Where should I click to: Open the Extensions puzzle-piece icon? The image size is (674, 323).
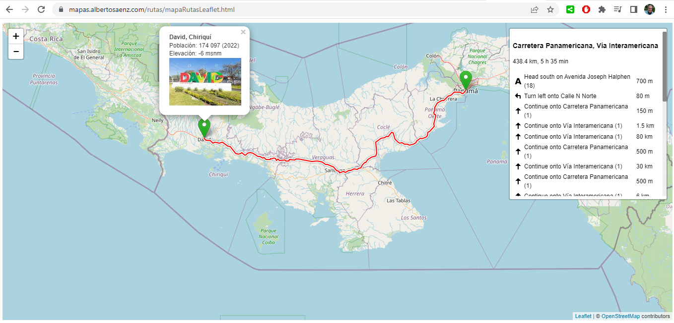point(602,9)
